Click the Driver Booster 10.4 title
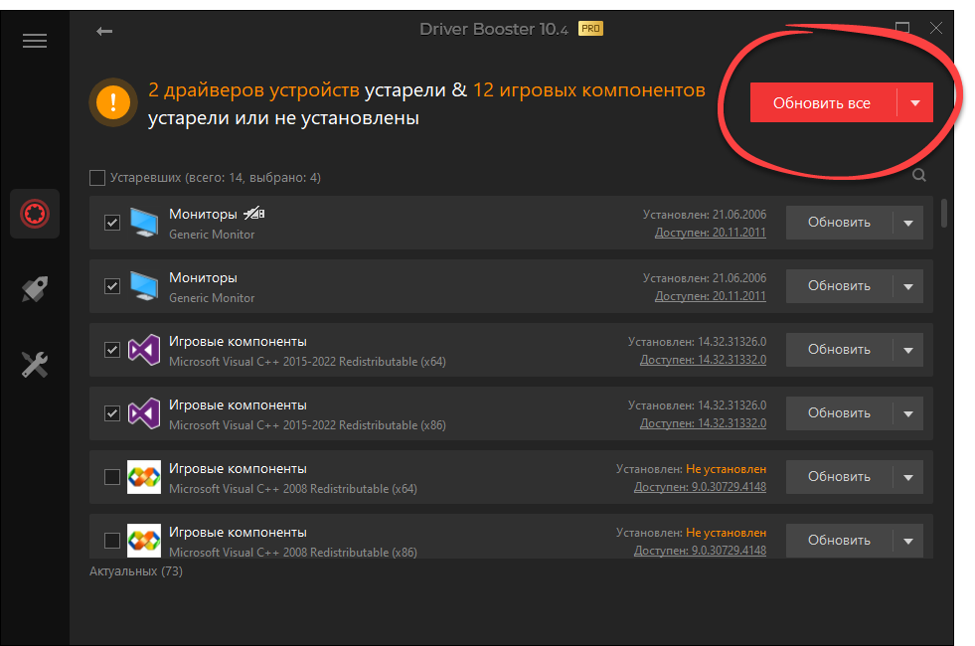 tap(494, 29)
